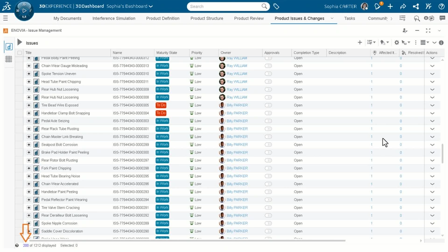Image resolution: width=448 pixels, height=252 pixels.
Task: Open the Help question mark icon
Action: click(441, 6)
